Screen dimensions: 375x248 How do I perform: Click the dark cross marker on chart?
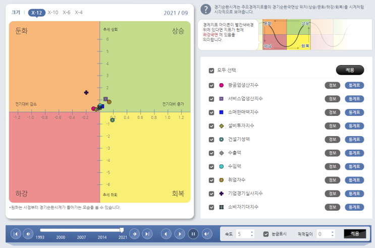coord(86,92)
